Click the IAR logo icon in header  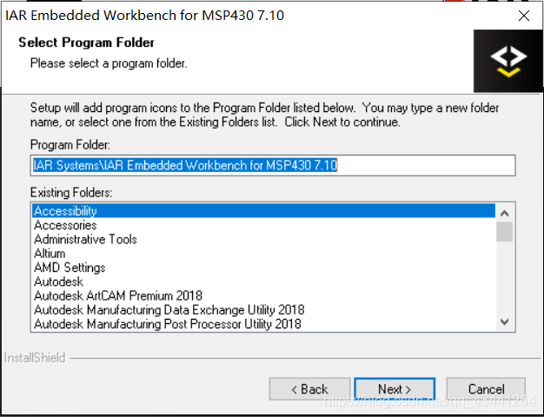[x=508, y=61]
